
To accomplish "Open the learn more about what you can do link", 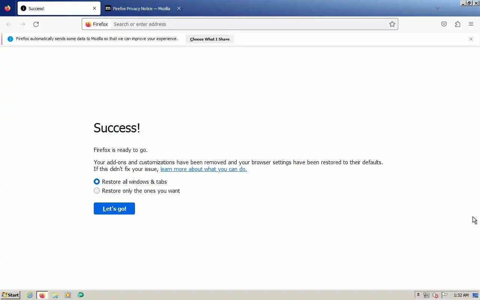I will tap(204, 169).
